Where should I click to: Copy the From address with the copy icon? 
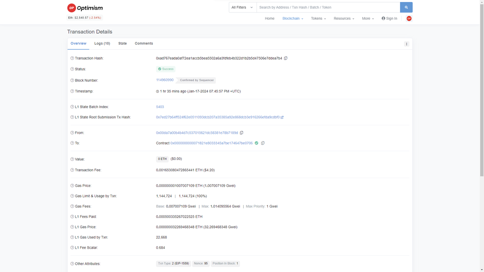pos(242,133)
